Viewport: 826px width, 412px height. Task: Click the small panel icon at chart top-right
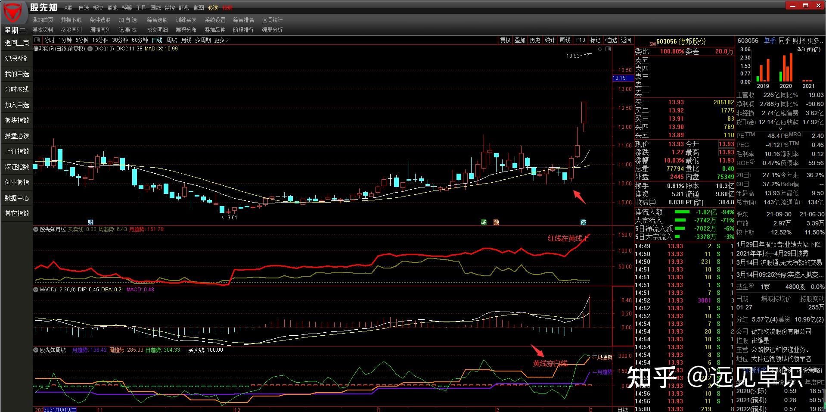(x=608, y=49)
